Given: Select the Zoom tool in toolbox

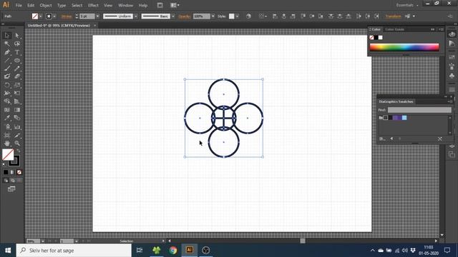Looking at the screenshot, I should 17,143.
